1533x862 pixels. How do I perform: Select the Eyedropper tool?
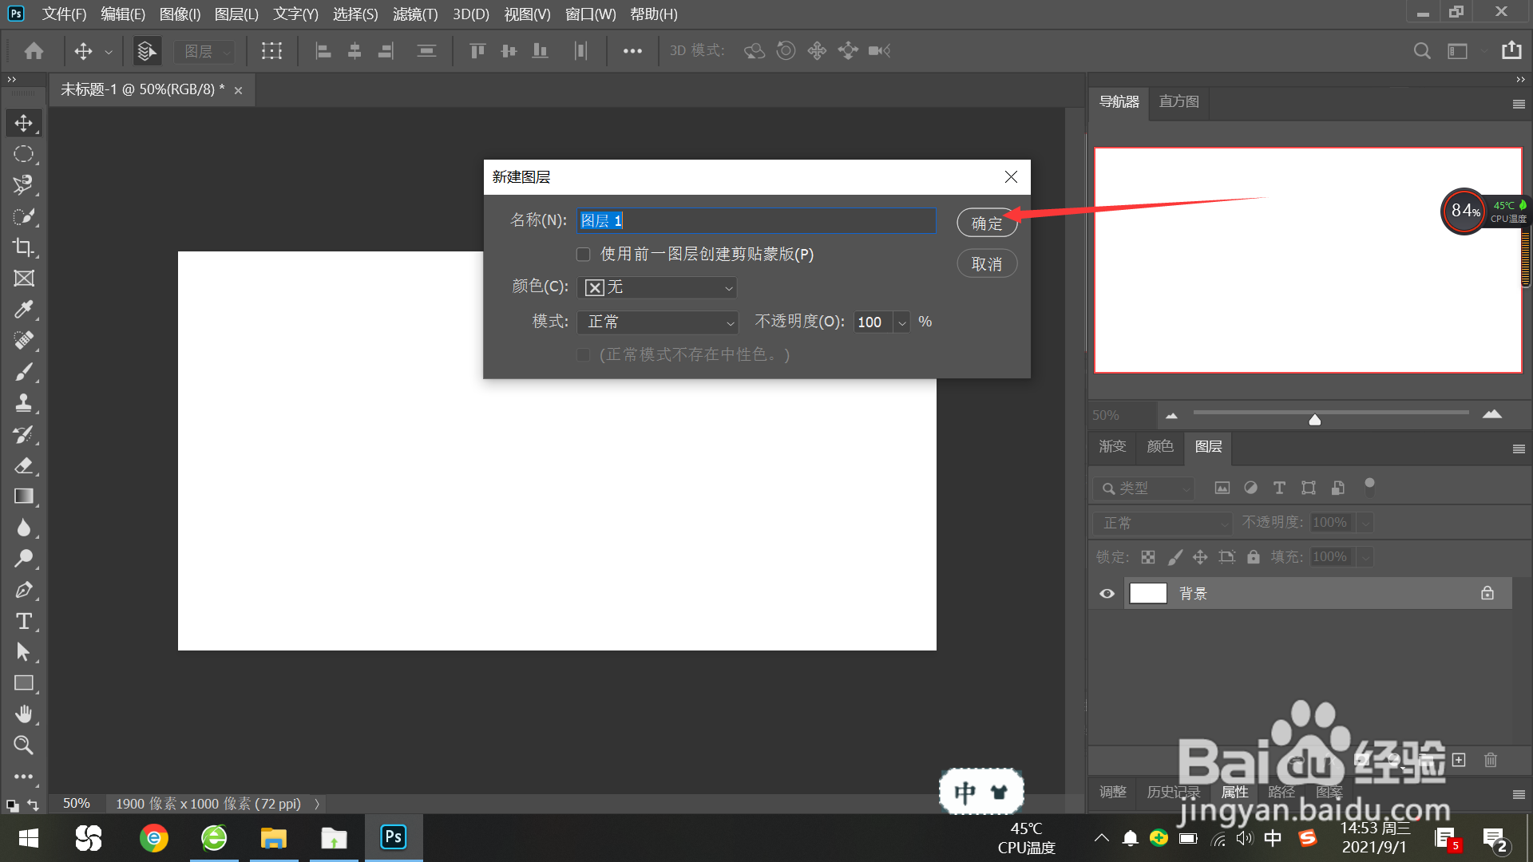23,310
